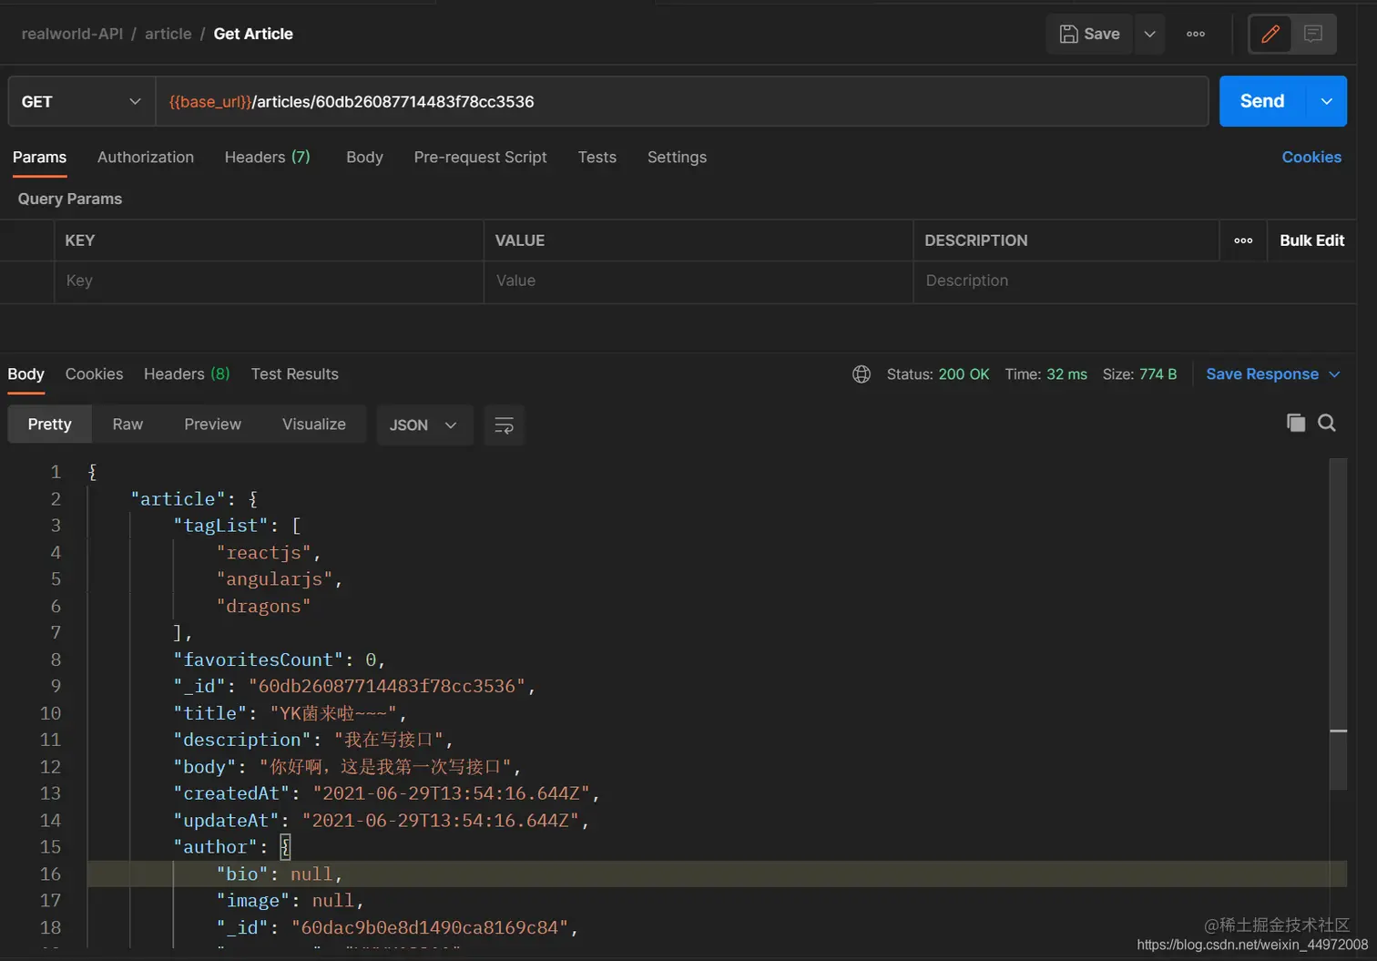This screenshot has width=1377, height=961.
Task: Click the "reactjs" value
Action: [264, 553]
